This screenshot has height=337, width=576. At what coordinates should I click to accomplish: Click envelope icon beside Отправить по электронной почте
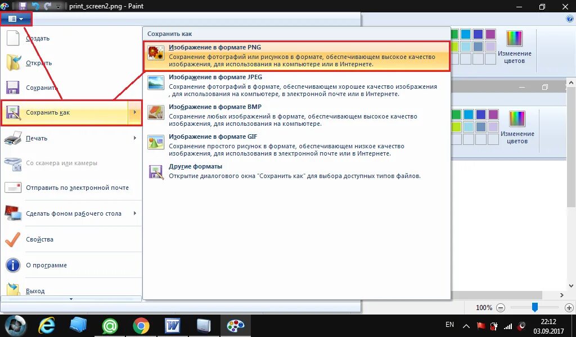[13, 188]
